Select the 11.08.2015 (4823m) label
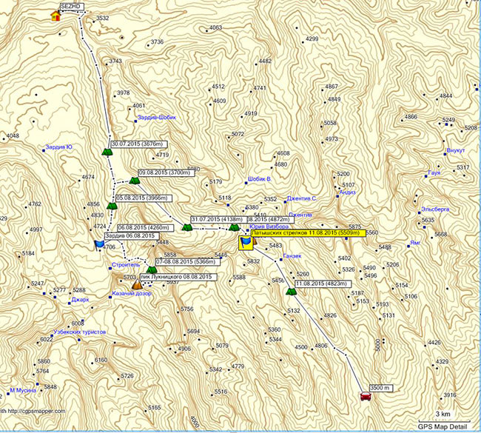The width and height of the screenshot is (481, 433). point(323,284)
